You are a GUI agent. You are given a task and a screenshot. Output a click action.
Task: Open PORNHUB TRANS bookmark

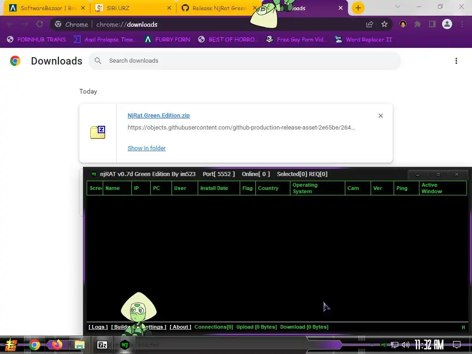36,40
